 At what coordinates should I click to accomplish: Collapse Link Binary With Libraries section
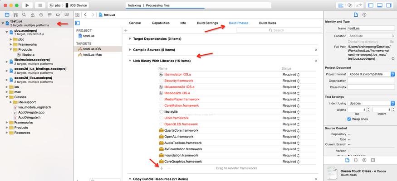(130, 61)
